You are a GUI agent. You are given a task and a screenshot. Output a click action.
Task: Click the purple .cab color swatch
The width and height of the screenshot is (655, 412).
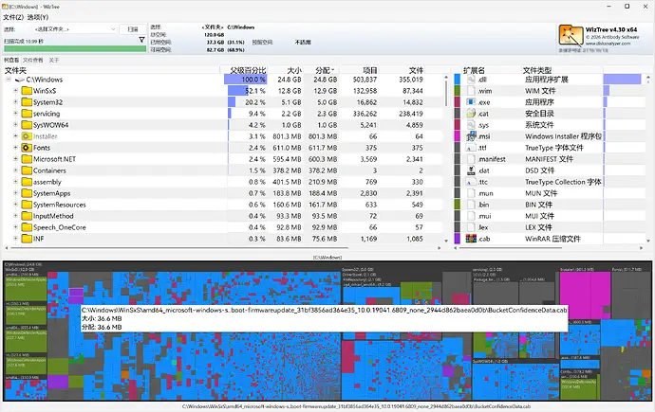pos(457,239)
